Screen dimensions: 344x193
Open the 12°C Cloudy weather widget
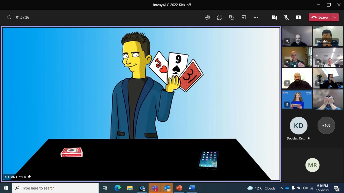261,188
